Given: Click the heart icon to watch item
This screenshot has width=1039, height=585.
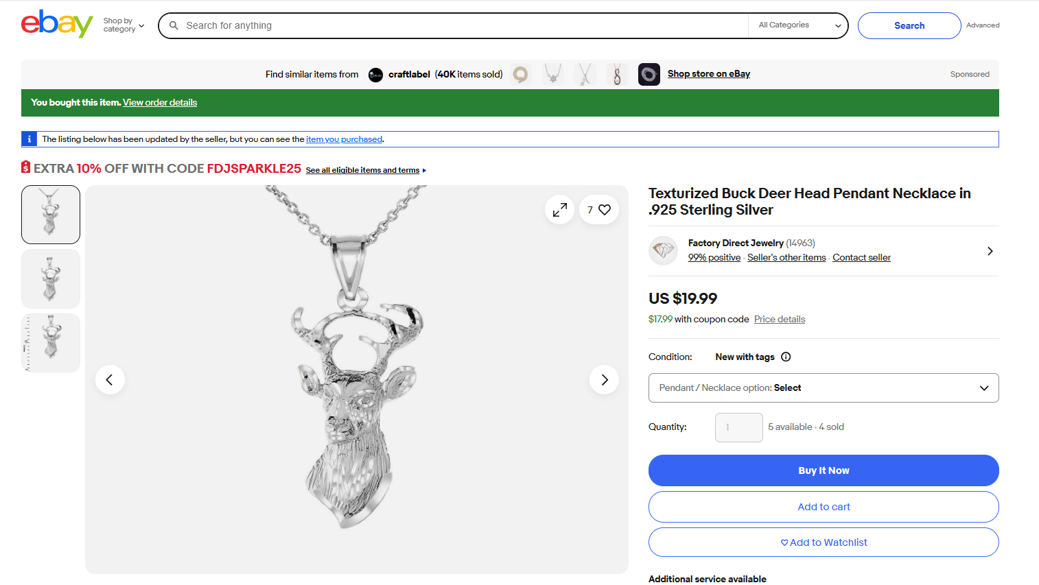Looking at the screenshot, I should [x=604, y=210].
